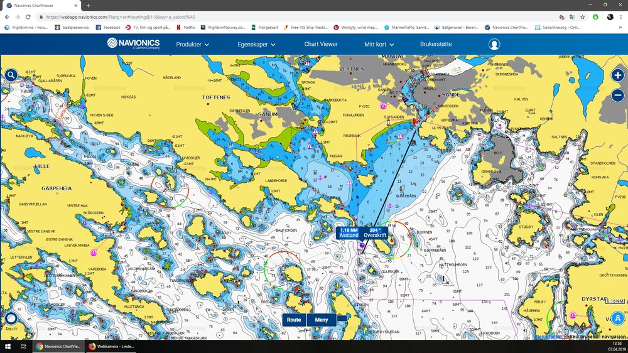Click the Route button
The image size is (628, 353).
(x=294, y=320)
